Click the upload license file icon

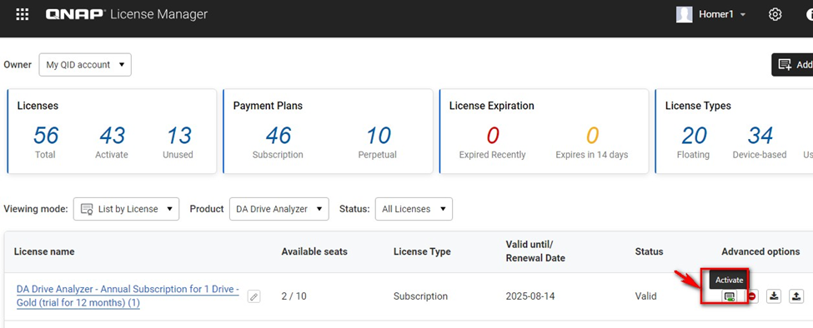tap(796, 296)
